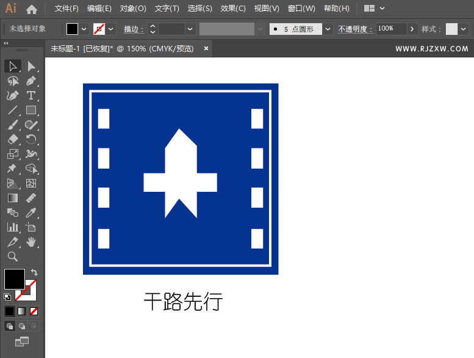474x358 pixels.
Task: Set paint mode to None
Action: 34,311
